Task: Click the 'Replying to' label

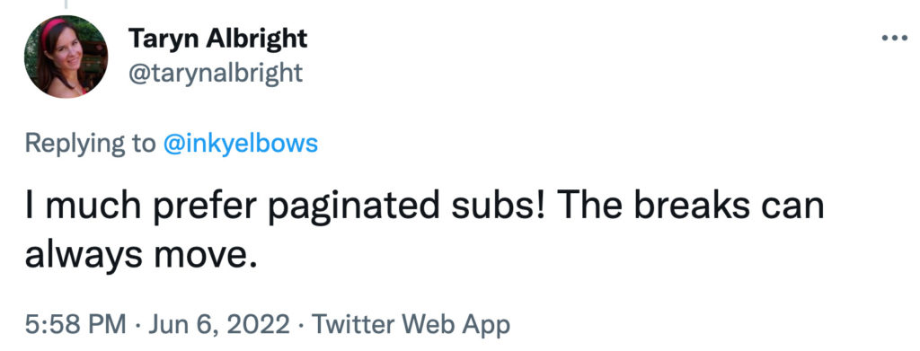Action: [91, 144]
